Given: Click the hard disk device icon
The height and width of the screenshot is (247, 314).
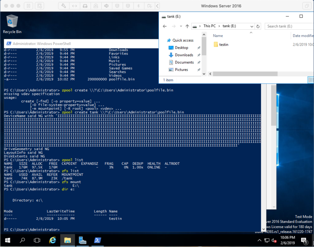Looking at the screenshot, I should click(85, 6).
